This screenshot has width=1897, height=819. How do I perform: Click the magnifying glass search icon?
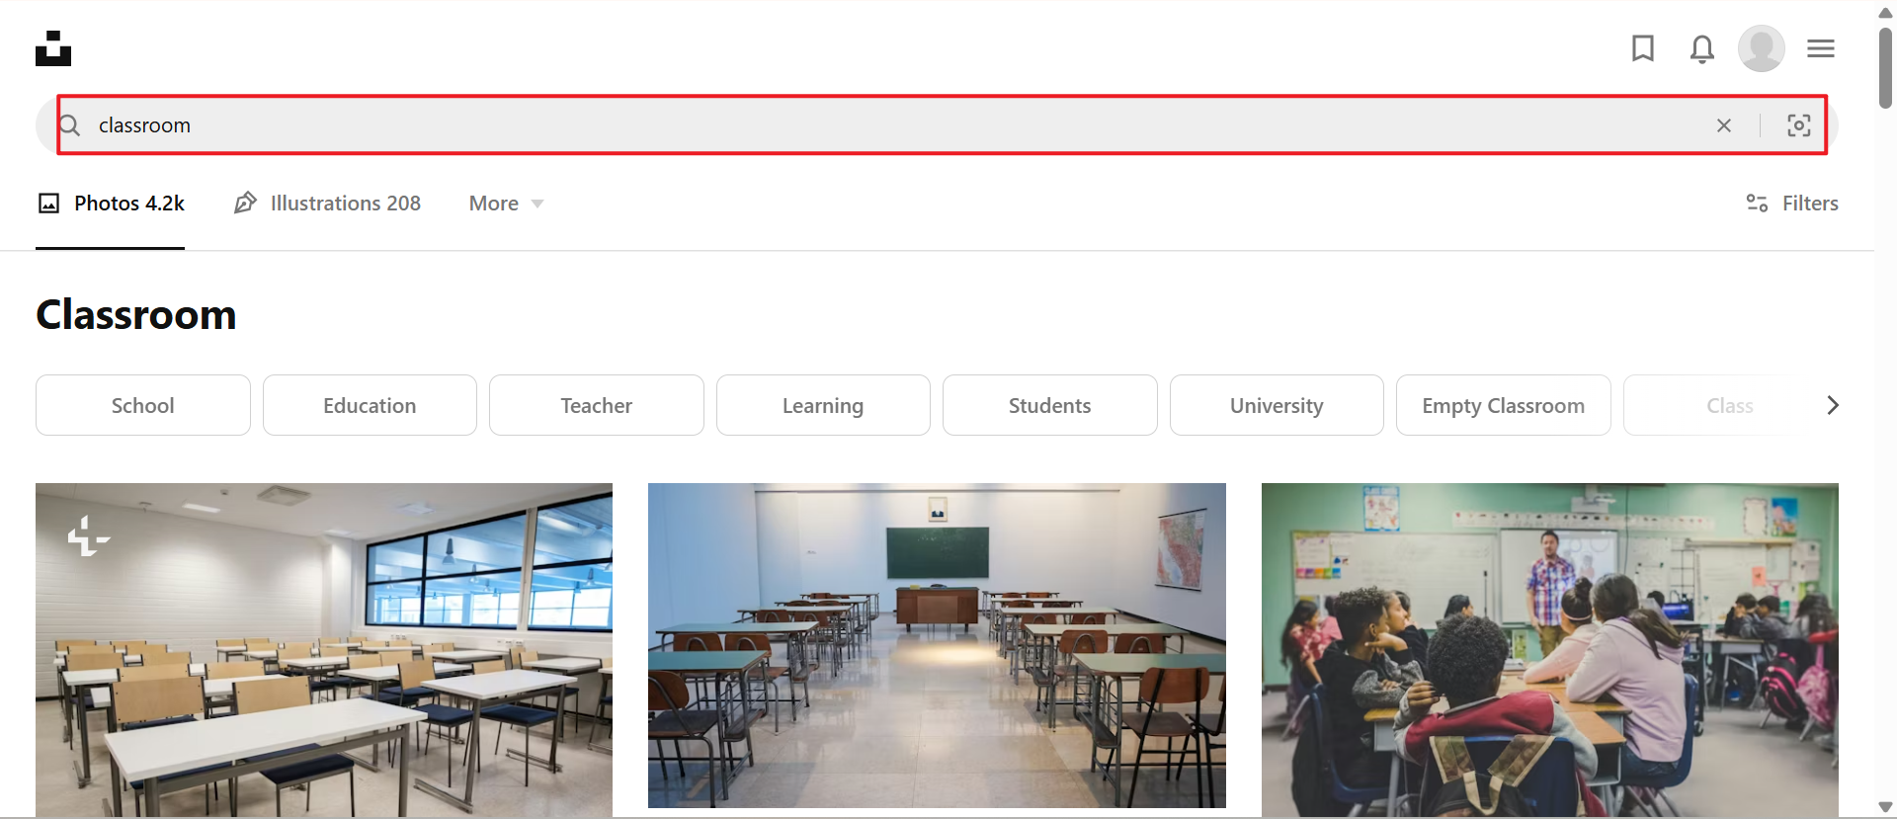[69, 125]
